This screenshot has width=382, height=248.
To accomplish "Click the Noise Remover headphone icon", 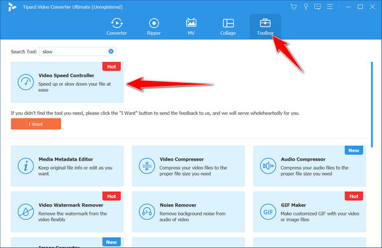I will (x=146, y=212).
